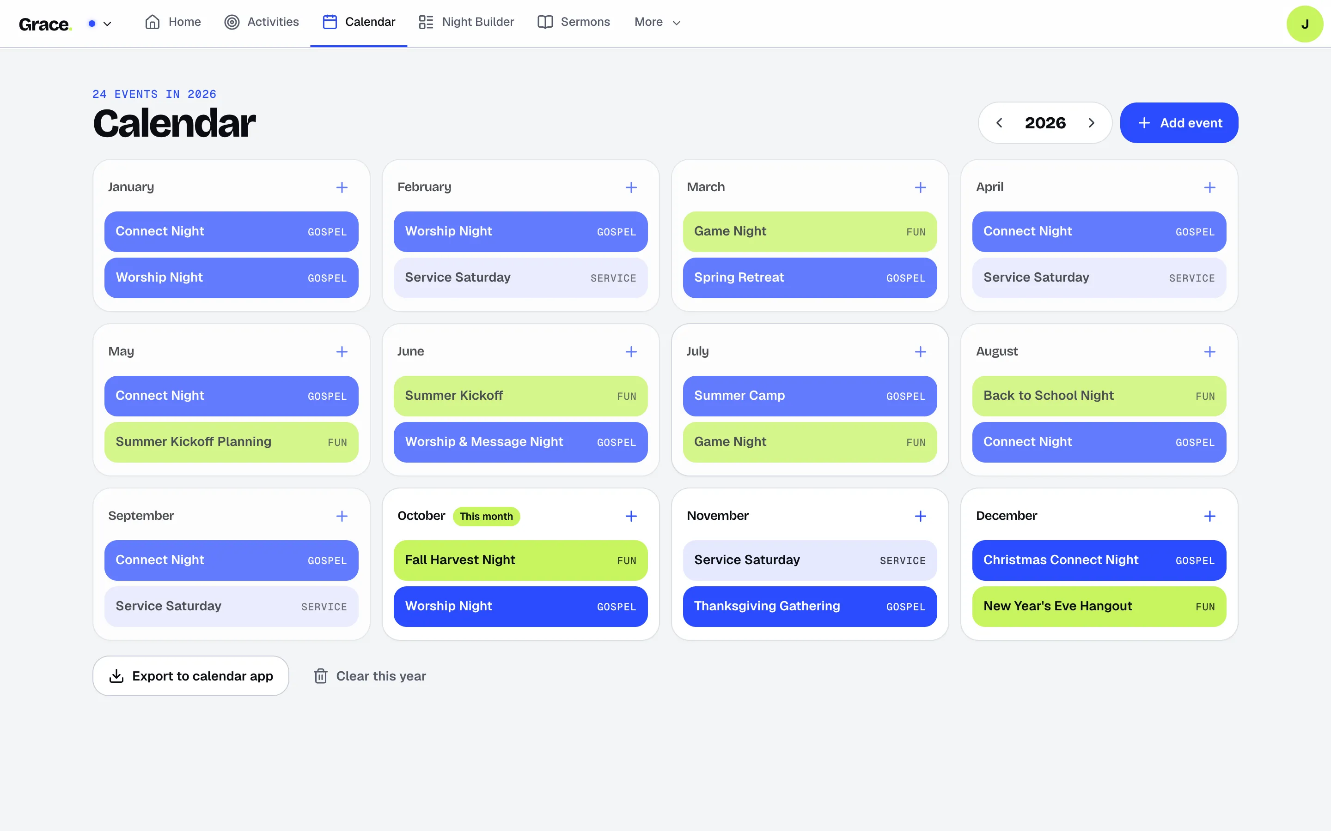Open Worship & Message Night in June

click(520, 442)
